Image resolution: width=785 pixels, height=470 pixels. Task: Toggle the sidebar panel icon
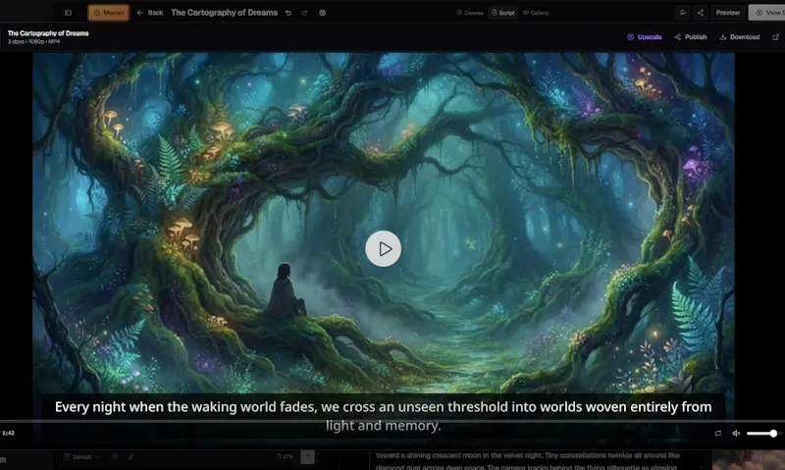coord(68,13)
